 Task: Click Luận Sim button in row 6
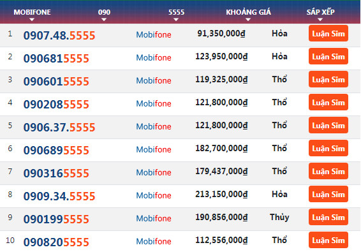328,148
